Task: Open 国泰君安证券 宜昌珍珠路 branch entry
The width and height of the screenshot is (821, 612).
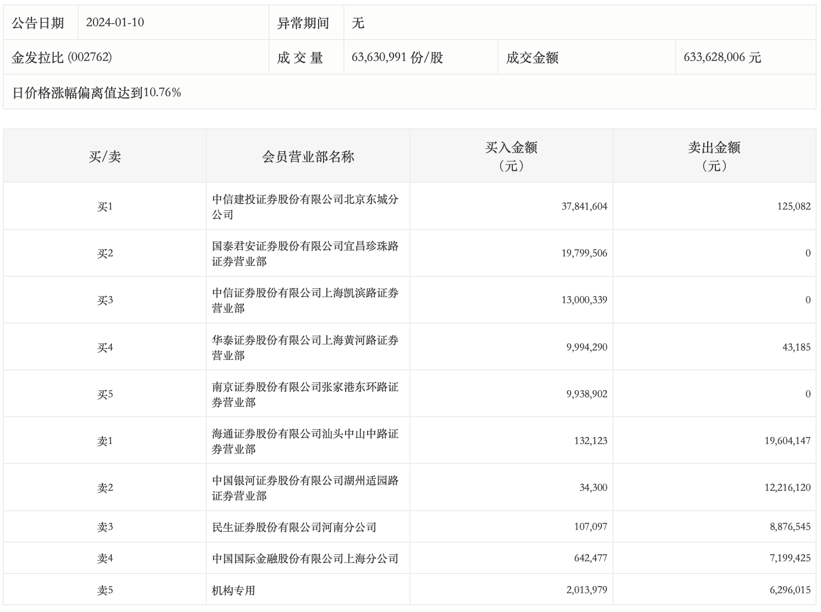Action: pyautogui.click(x=305, y=254)
